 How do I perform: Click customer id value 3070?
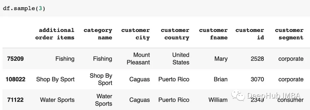tap(257, 79)
